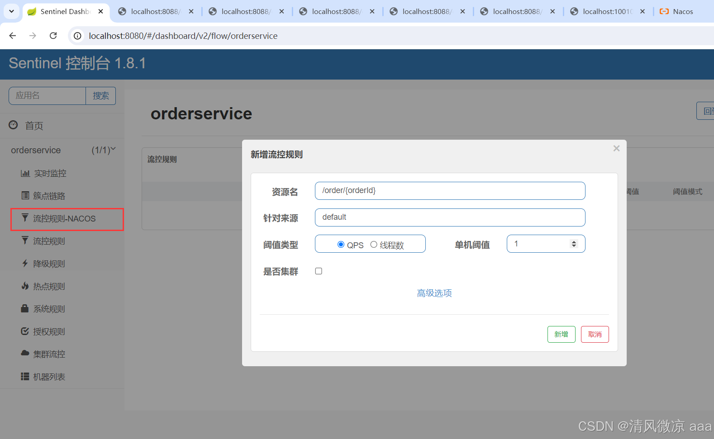Viewport: 714px width, 439px height.
Task: Select the 线程数 radio button
Action: point(374,245)
